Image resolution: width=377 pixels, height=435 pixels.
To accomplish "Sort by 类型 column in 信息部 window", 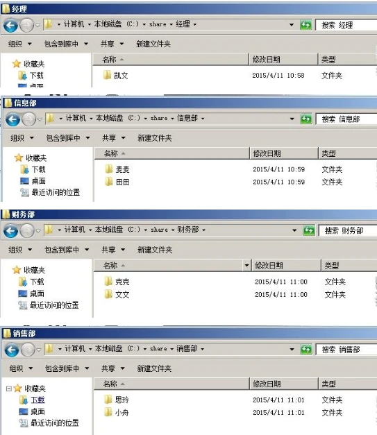I will point(348,153).
